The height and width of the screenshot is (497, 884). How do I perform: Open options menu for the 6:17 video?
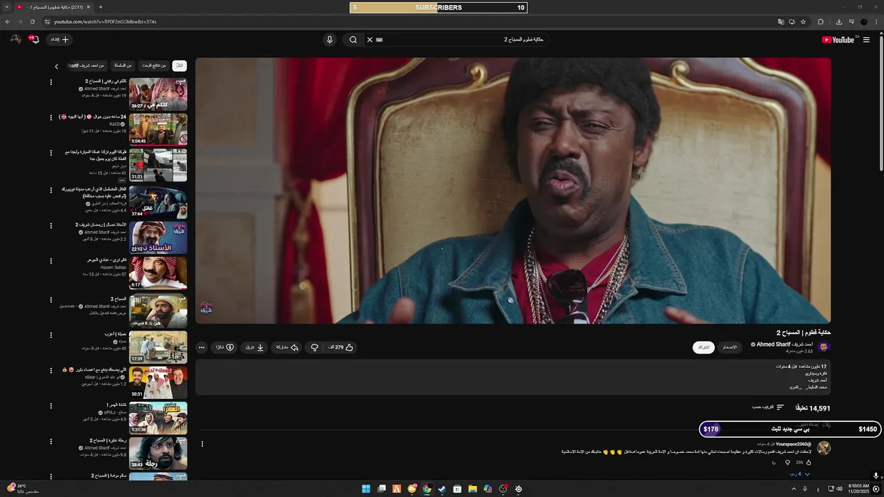tap(50, 261)
